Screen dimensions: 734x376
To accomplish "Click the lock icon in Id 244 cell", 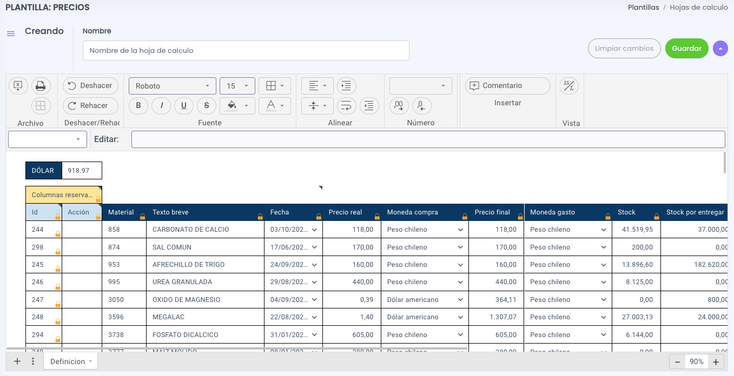I will pos(57,234).
